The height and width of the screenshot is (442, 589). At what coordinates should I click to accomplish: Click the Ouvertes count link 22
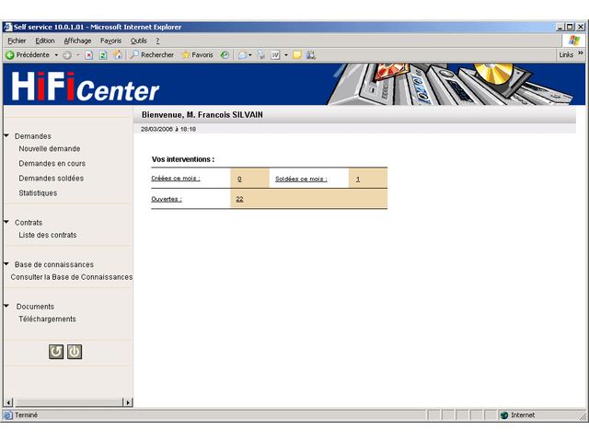pos(239,199)
